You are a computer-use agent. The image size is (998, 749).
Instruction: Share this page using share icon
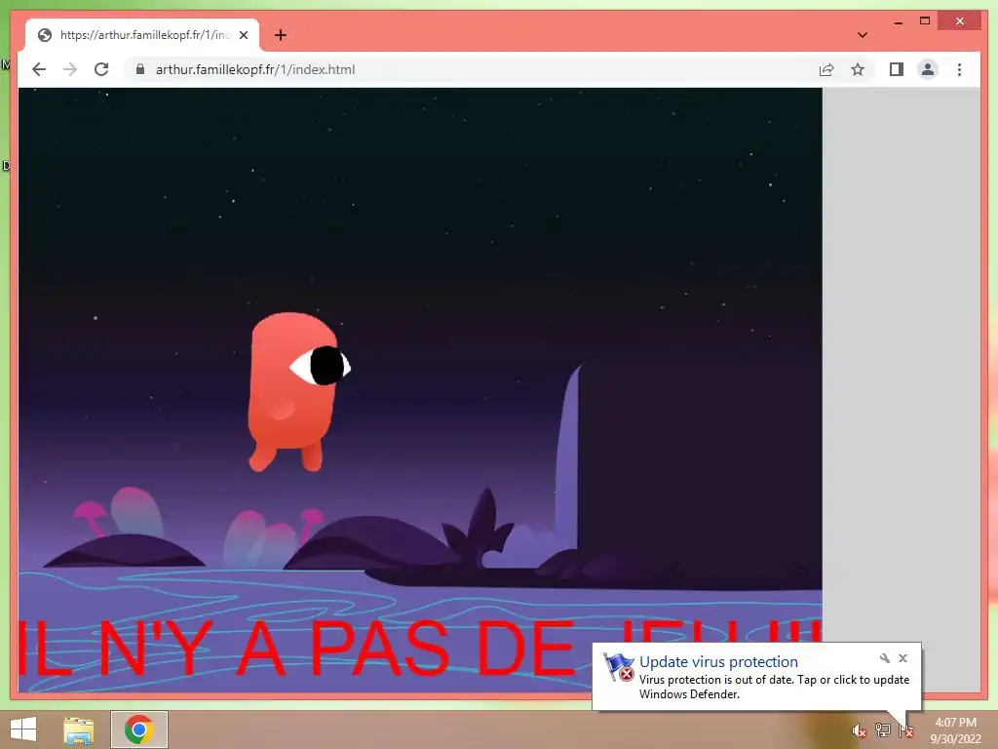click(826, 69)
